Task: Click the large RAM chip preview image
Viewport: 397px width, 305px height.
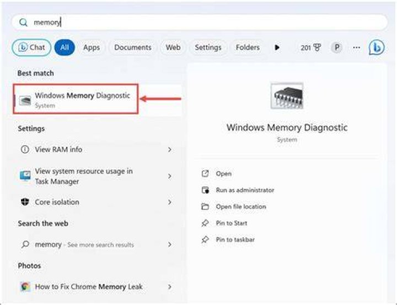Action: pyautogui.click(x=287, y=96)
